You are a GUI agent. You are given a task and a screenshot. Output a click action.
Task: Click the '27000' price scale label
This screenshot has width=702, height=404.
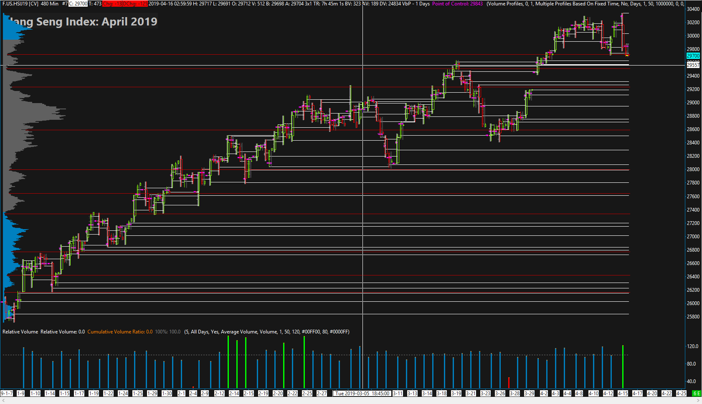pyautogui.click(x=693, y=237)
